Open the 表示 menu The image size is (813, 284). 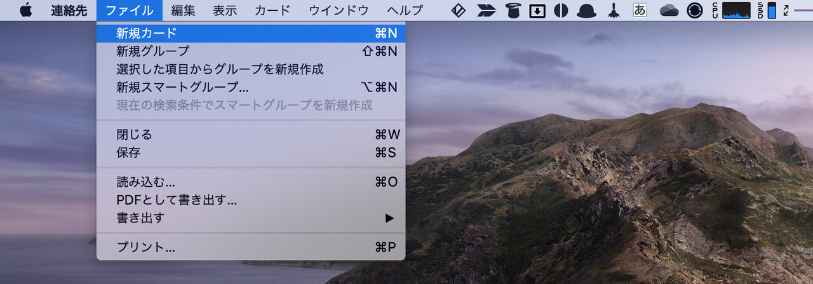225,10
